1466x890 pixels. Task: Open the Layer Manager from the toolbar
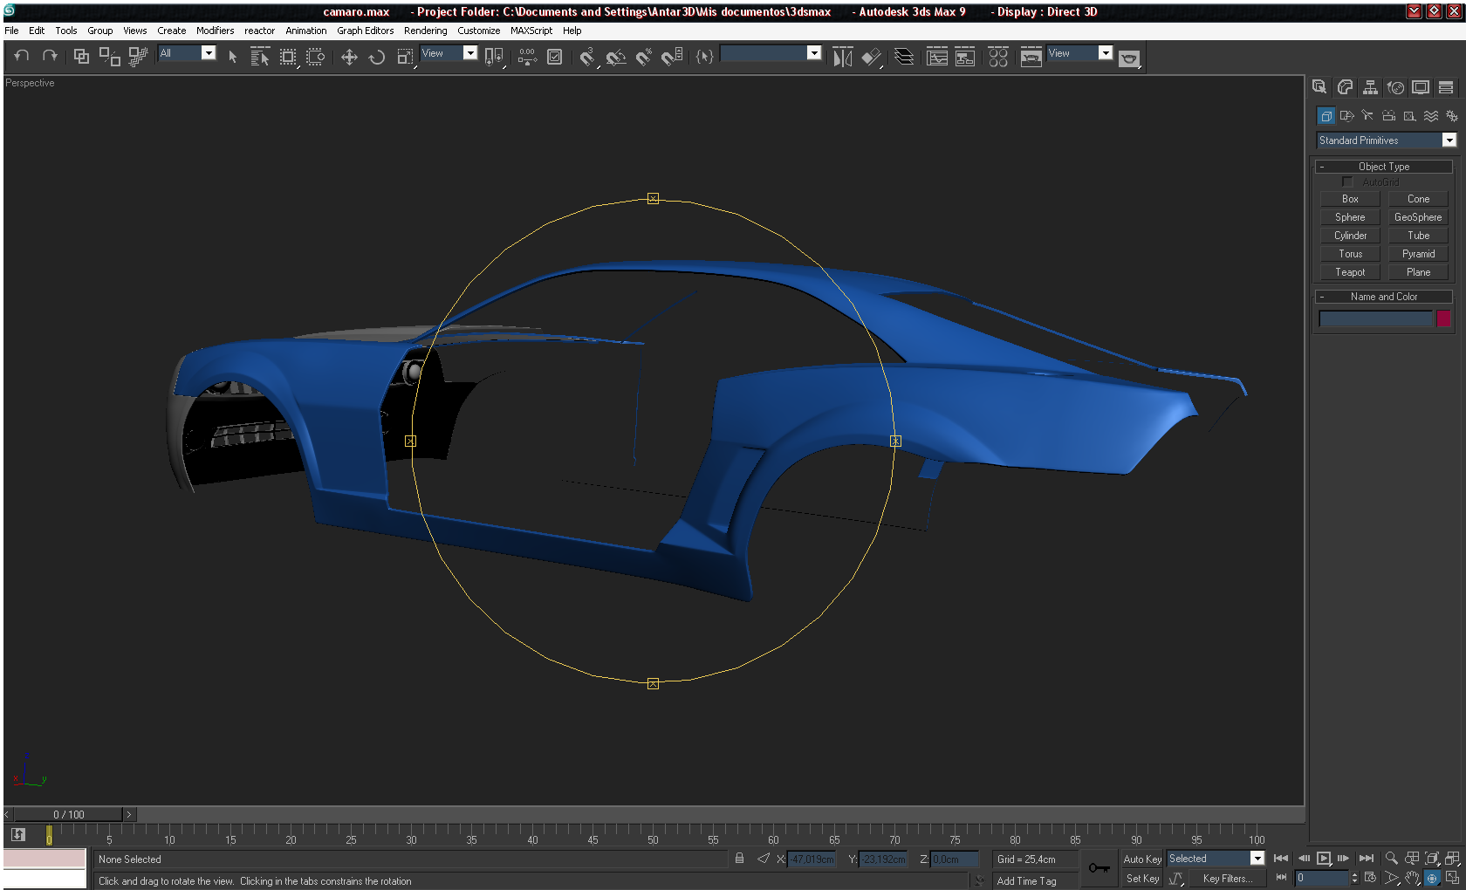point(904,58)
